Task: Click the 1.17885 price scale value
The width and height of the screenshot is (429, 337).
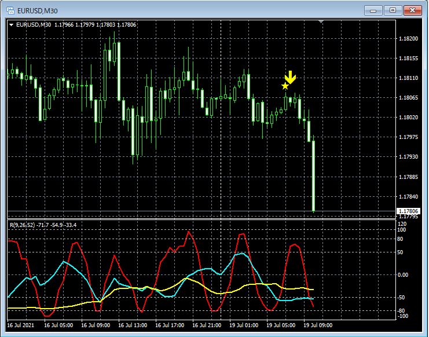Action: [x=409, y=177]
